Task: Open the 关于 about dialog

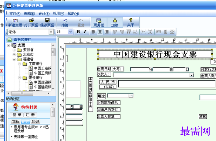Action: (131, 23)
